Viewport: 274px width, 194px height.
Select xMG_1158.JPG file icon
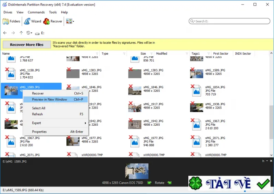point(11,74)
